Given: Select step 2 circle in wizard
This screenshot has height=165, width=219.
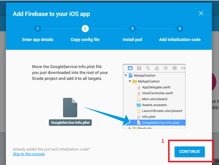Looking at the screenshot, I should click(x=85, y=29).
